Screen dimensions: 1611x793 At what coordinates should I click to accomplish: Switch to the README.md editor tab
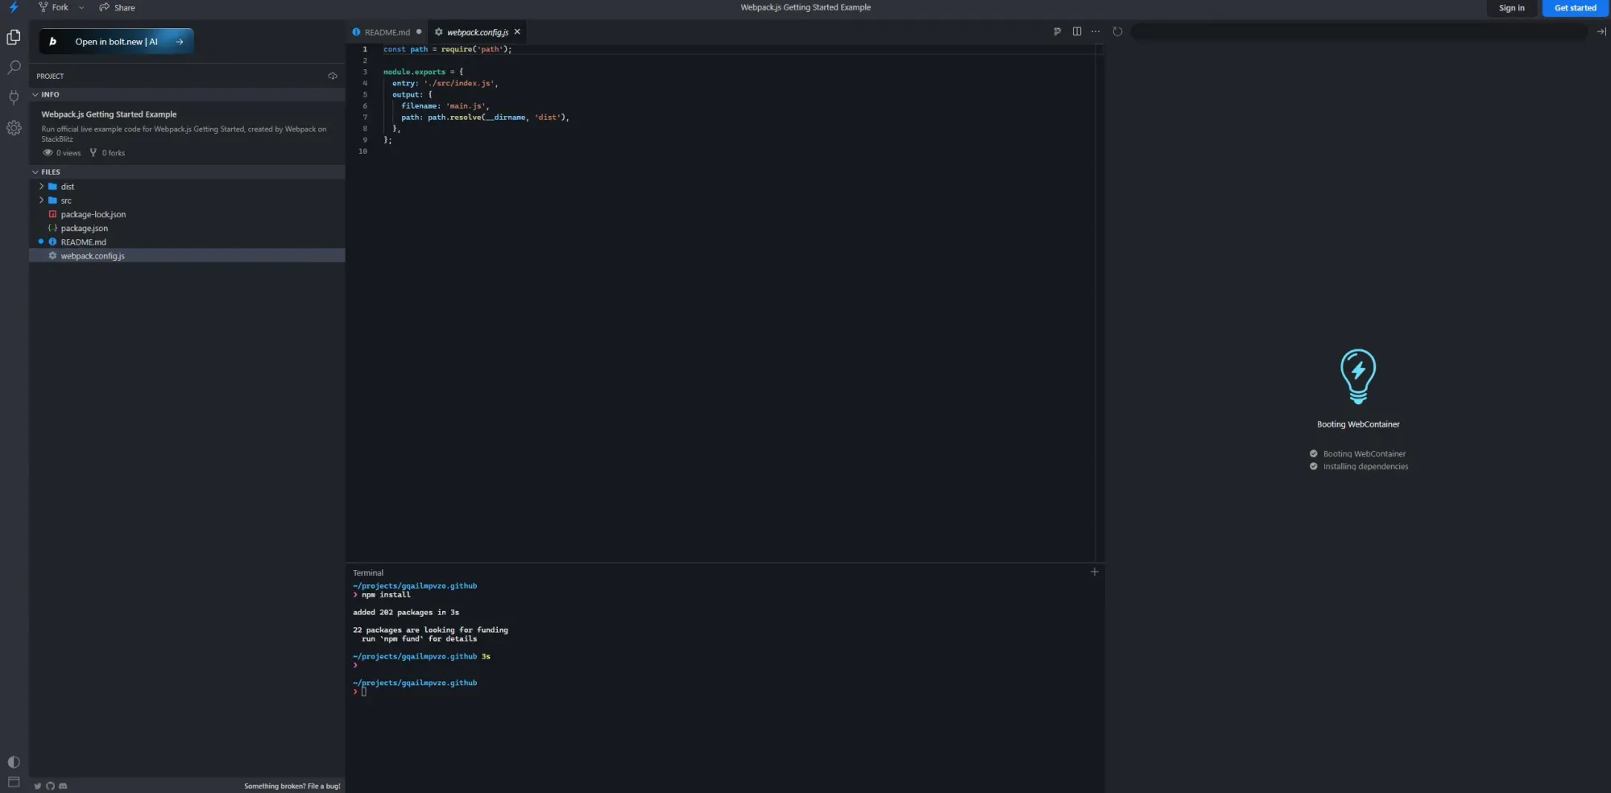387,32
